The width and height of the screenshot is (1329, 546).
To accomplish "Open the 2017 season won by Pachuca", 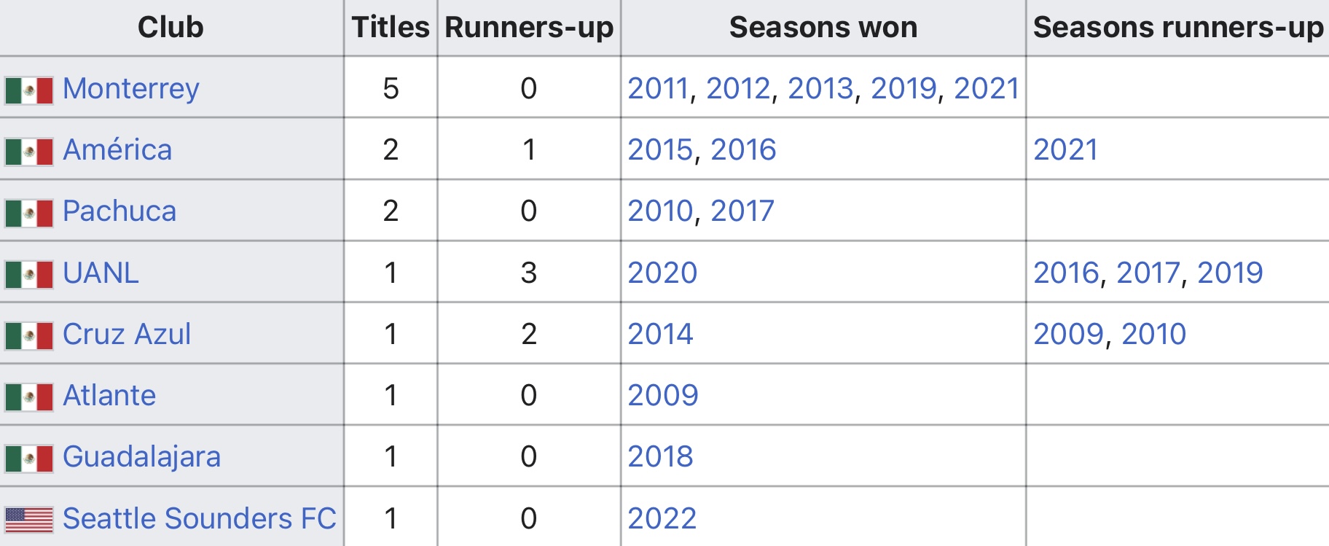I will click(742, 211).
